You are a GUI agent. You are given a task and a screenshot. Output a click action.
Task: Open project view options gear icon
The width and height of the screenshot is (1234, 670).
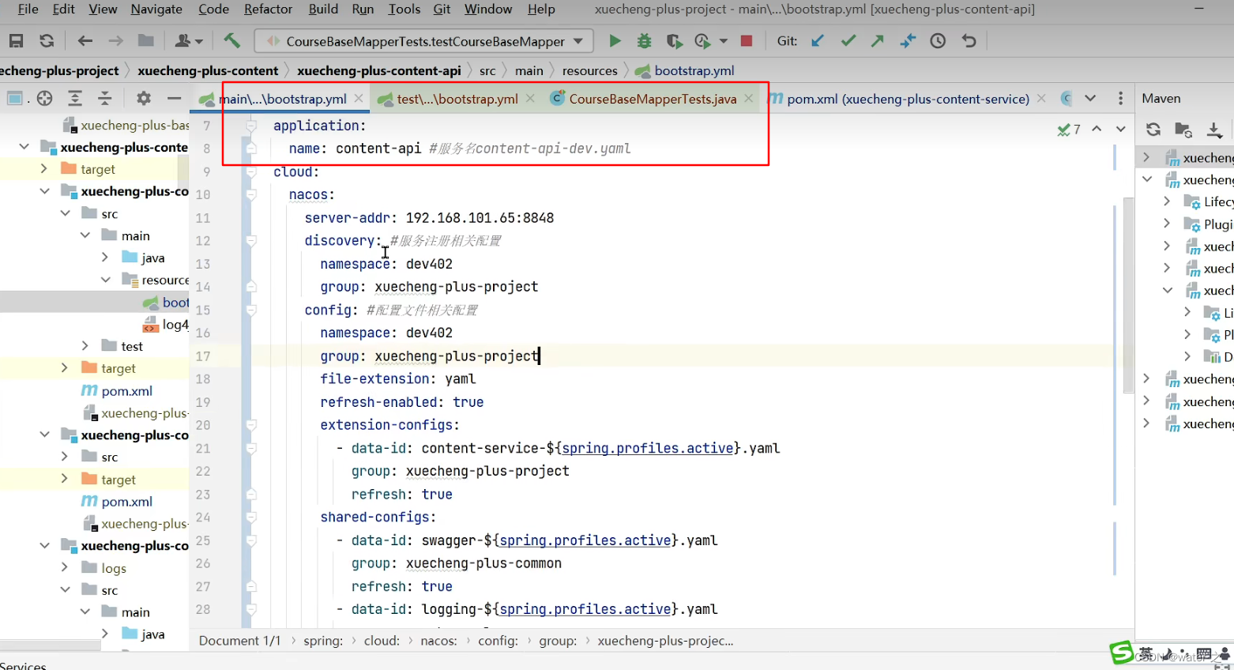(x=143, y=98)
